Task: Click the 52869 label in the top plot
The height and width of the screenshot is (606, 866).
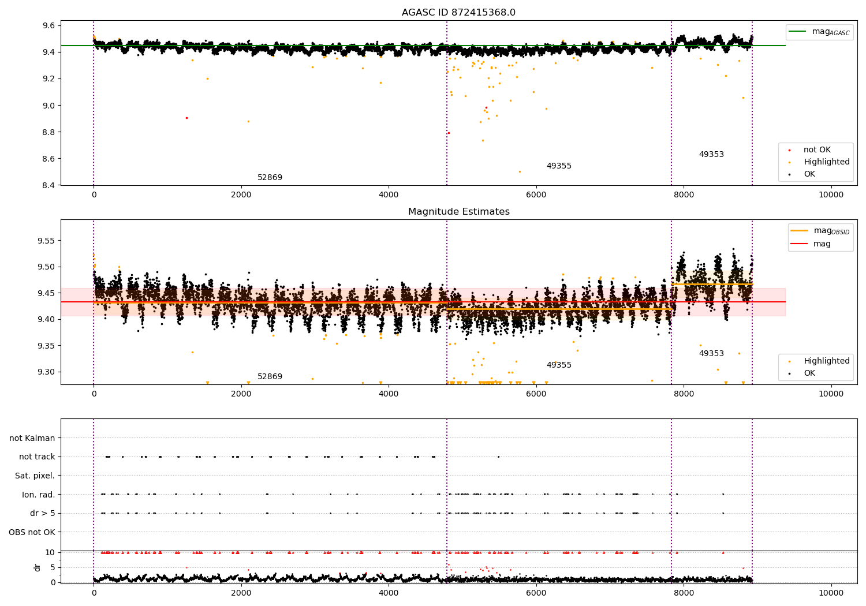Action: coord(270,178)
